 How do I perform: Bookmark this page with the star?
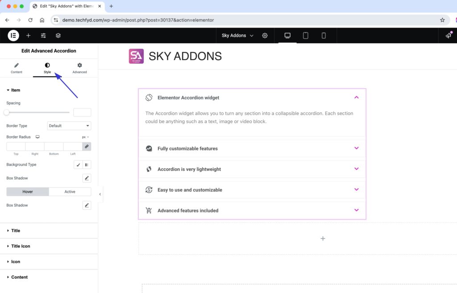pos(442,20)
